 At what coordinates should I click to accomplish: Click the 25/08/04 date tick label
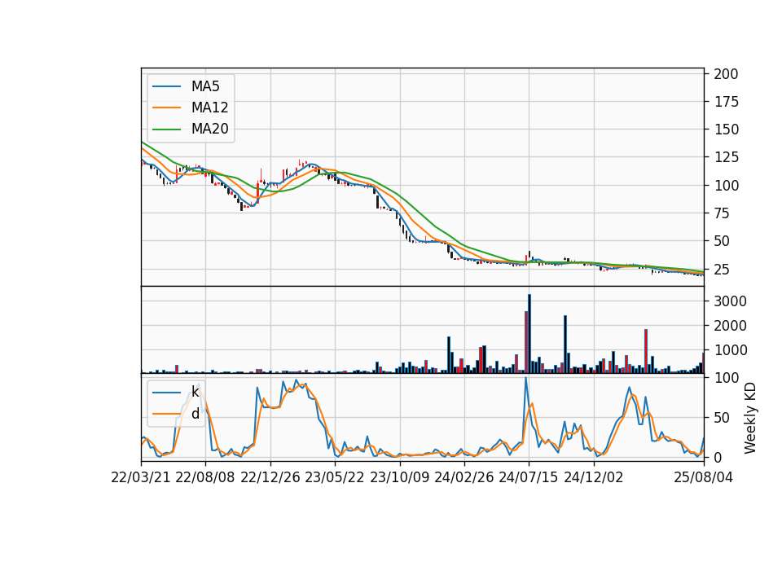point(704,478)
